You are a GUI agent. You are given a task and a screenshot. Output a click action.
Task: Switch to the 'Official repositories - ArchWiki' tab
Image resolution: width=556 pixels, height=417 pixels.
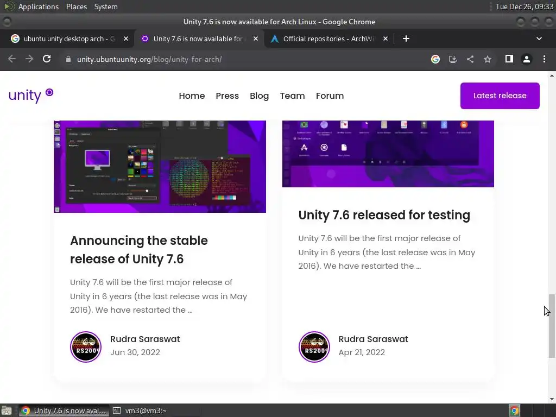tap(328, 39)
